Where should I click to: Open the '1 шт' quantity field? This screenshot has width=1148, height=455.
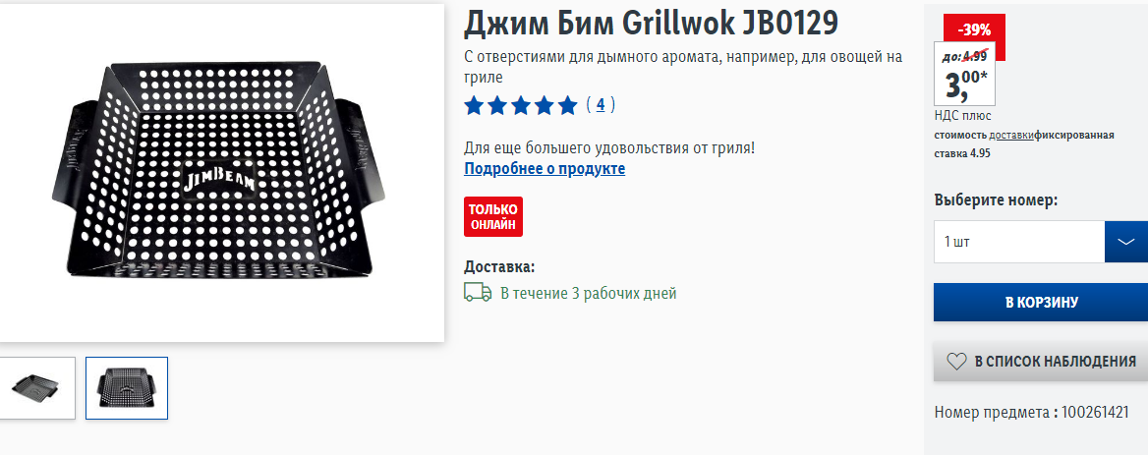(x=1019, y=242)
